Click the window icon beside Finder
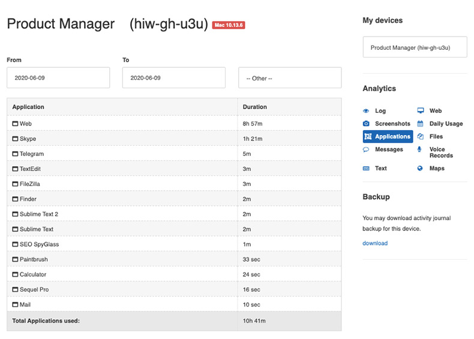 pos(15,199)
